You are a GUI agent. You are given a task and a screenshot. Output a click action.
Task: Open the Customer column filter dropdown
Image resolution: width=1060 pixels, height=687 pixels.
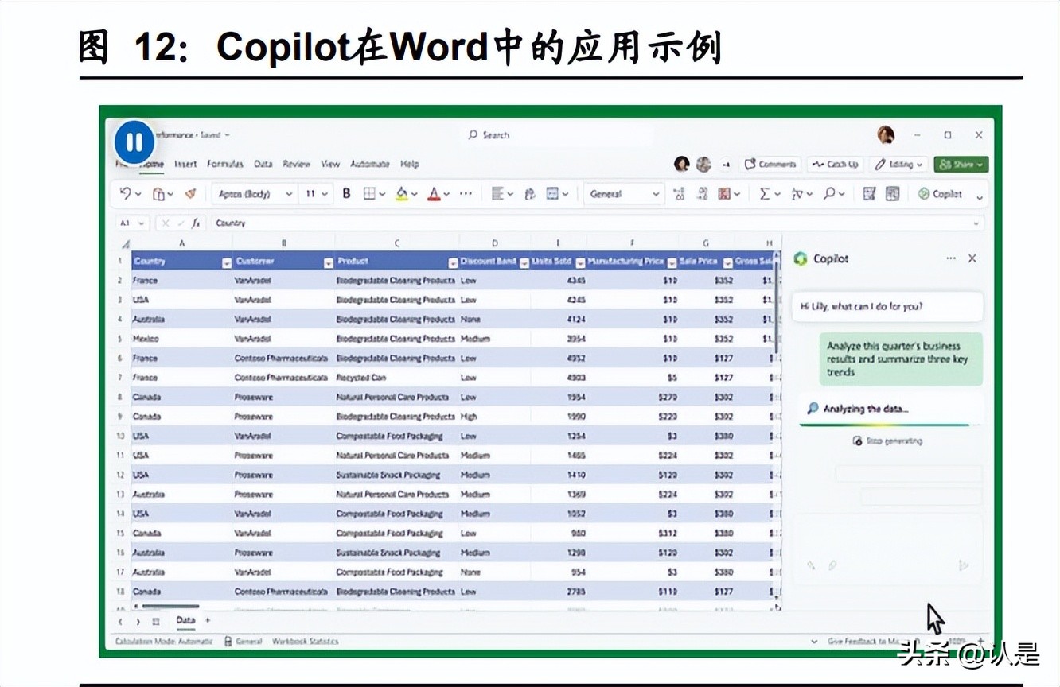click(x=329, y=262)
